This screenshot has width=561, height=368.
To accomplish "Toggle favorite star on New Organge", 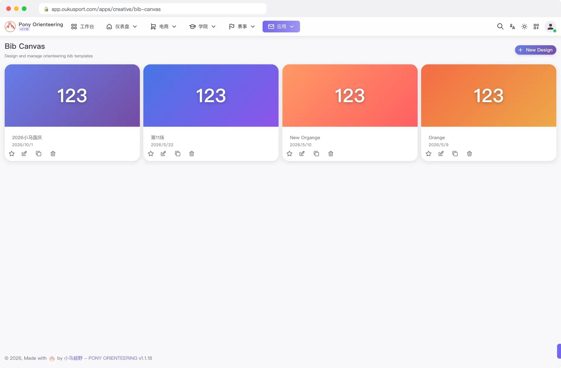I will pos(290,153).
